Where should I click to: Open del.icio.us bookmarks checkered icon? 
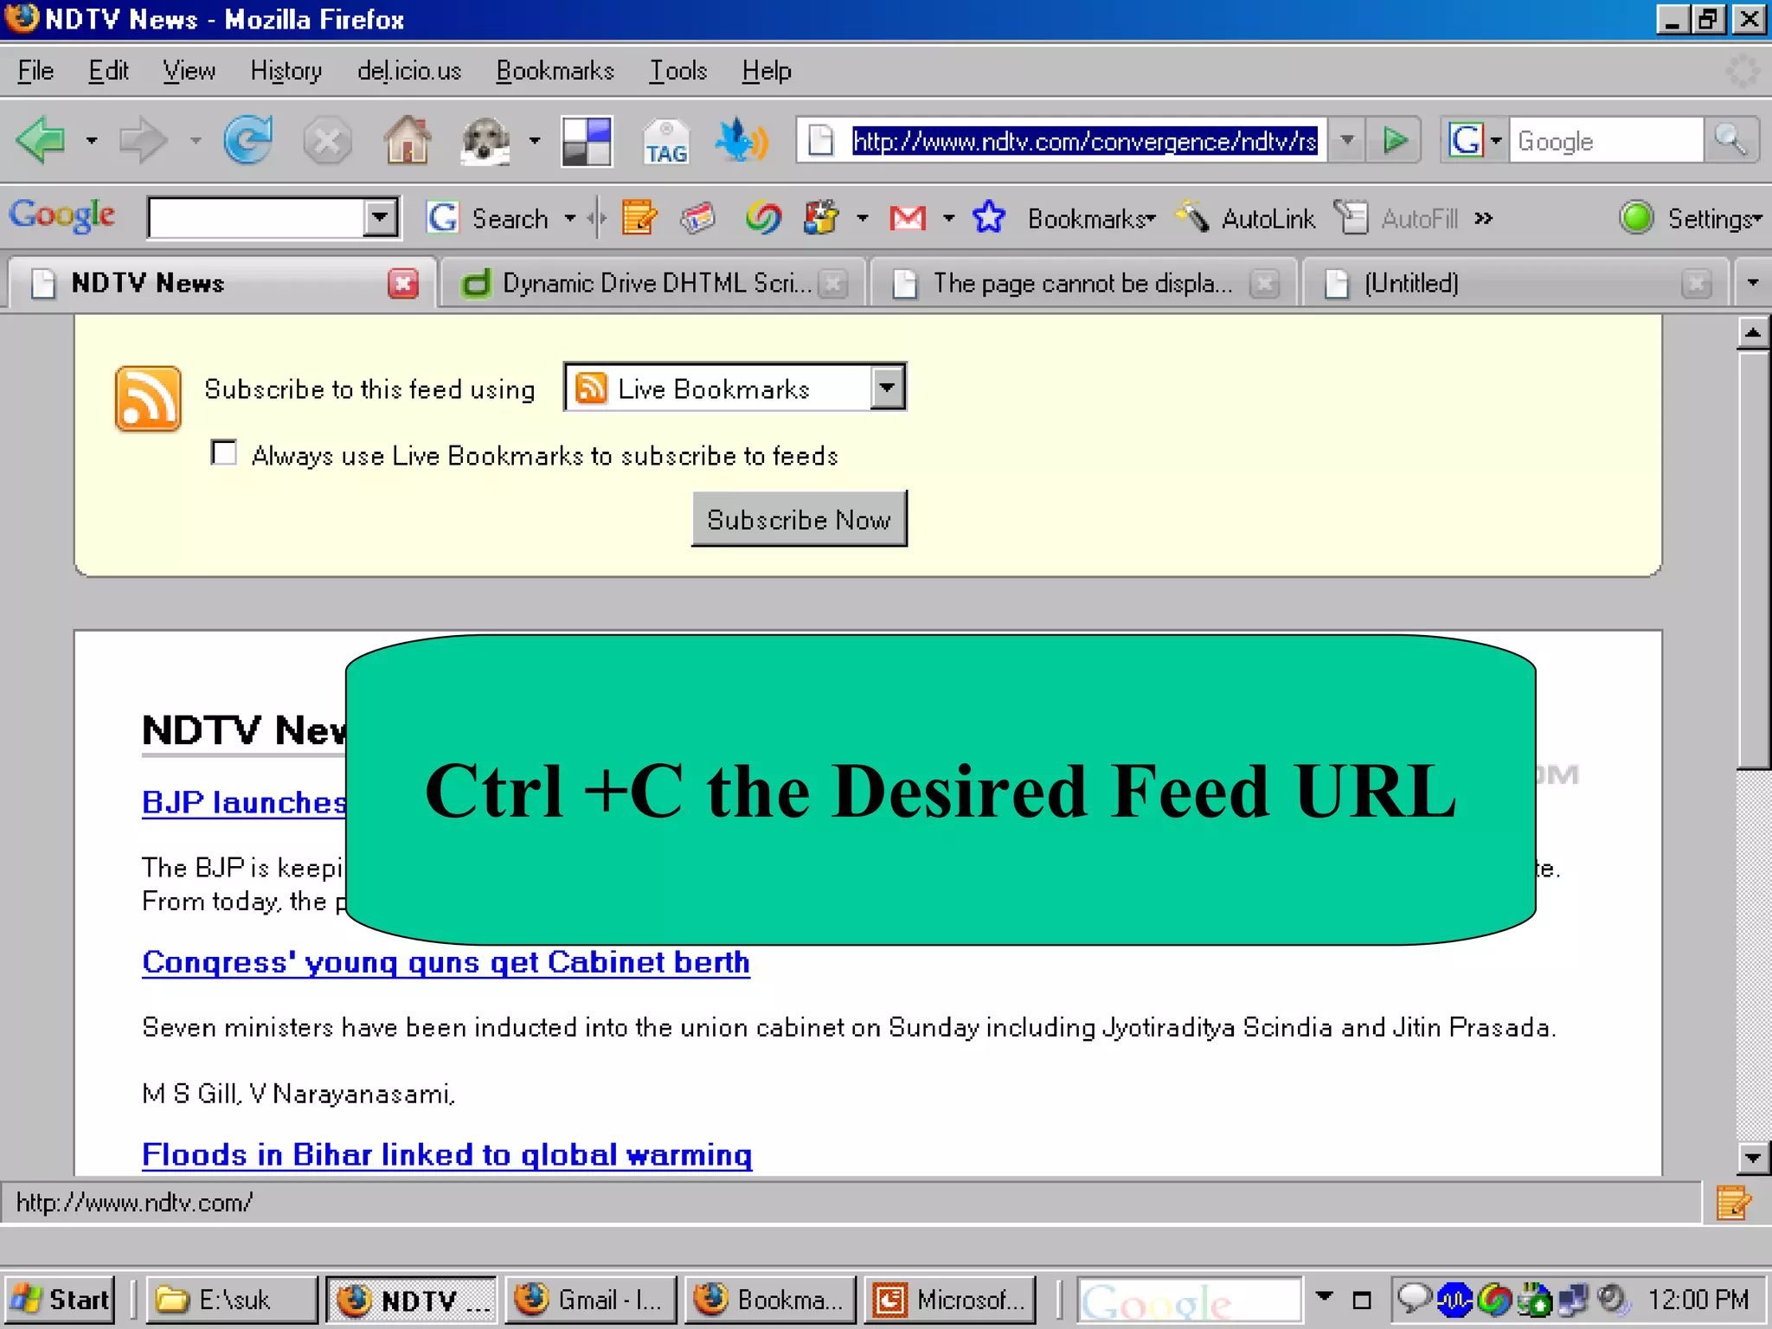[x=587, y=141]
